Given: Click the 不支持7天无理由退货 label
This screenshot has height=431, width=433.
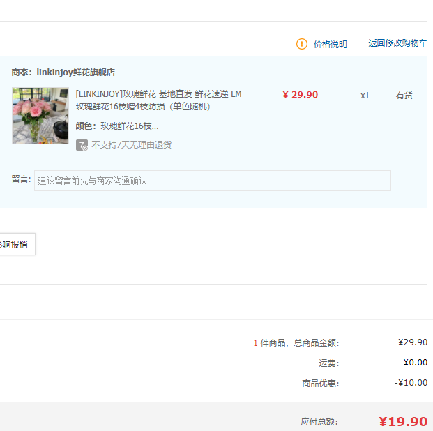Looking at the screenshot, I should pos(132,145).
